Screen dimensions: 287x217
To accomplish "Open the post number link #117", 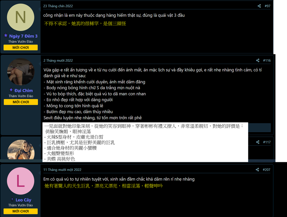I will 267,142.
